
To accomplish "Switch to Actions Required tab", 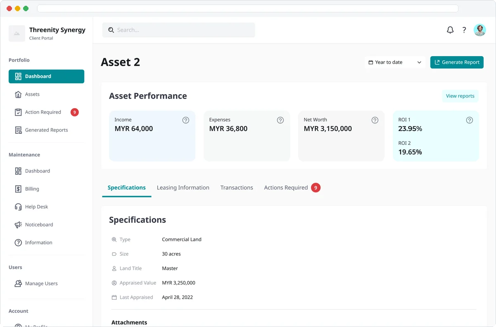I will click(x=286, y=187).
